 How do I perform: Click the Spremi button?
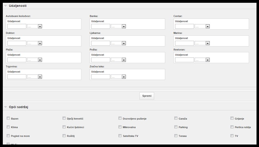pyautogui.click(x=147, y=96)
